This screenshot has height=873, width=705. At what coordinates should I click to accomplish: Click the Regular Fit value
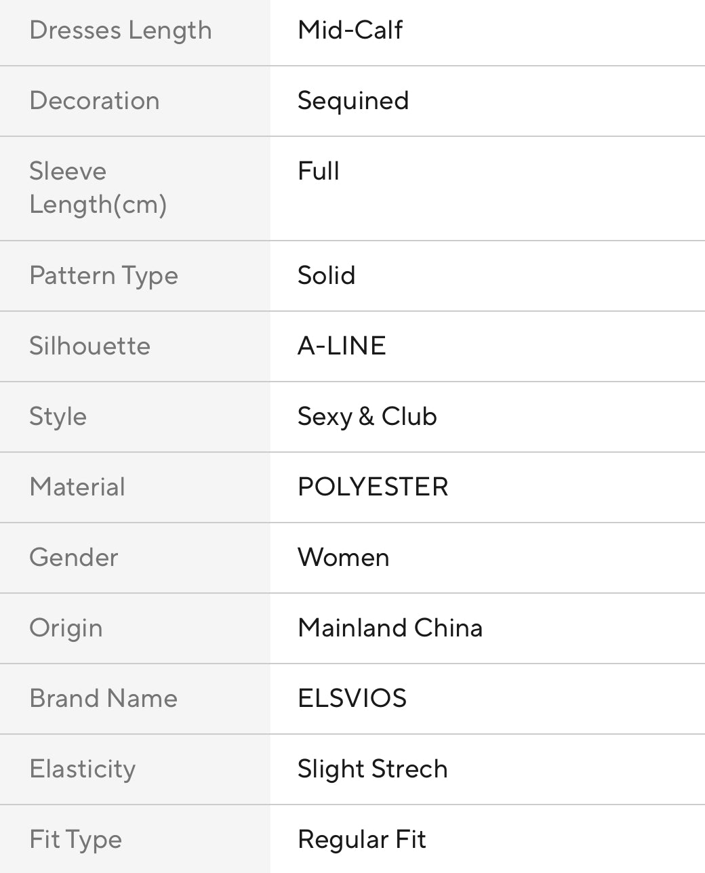tap(361, 840)
